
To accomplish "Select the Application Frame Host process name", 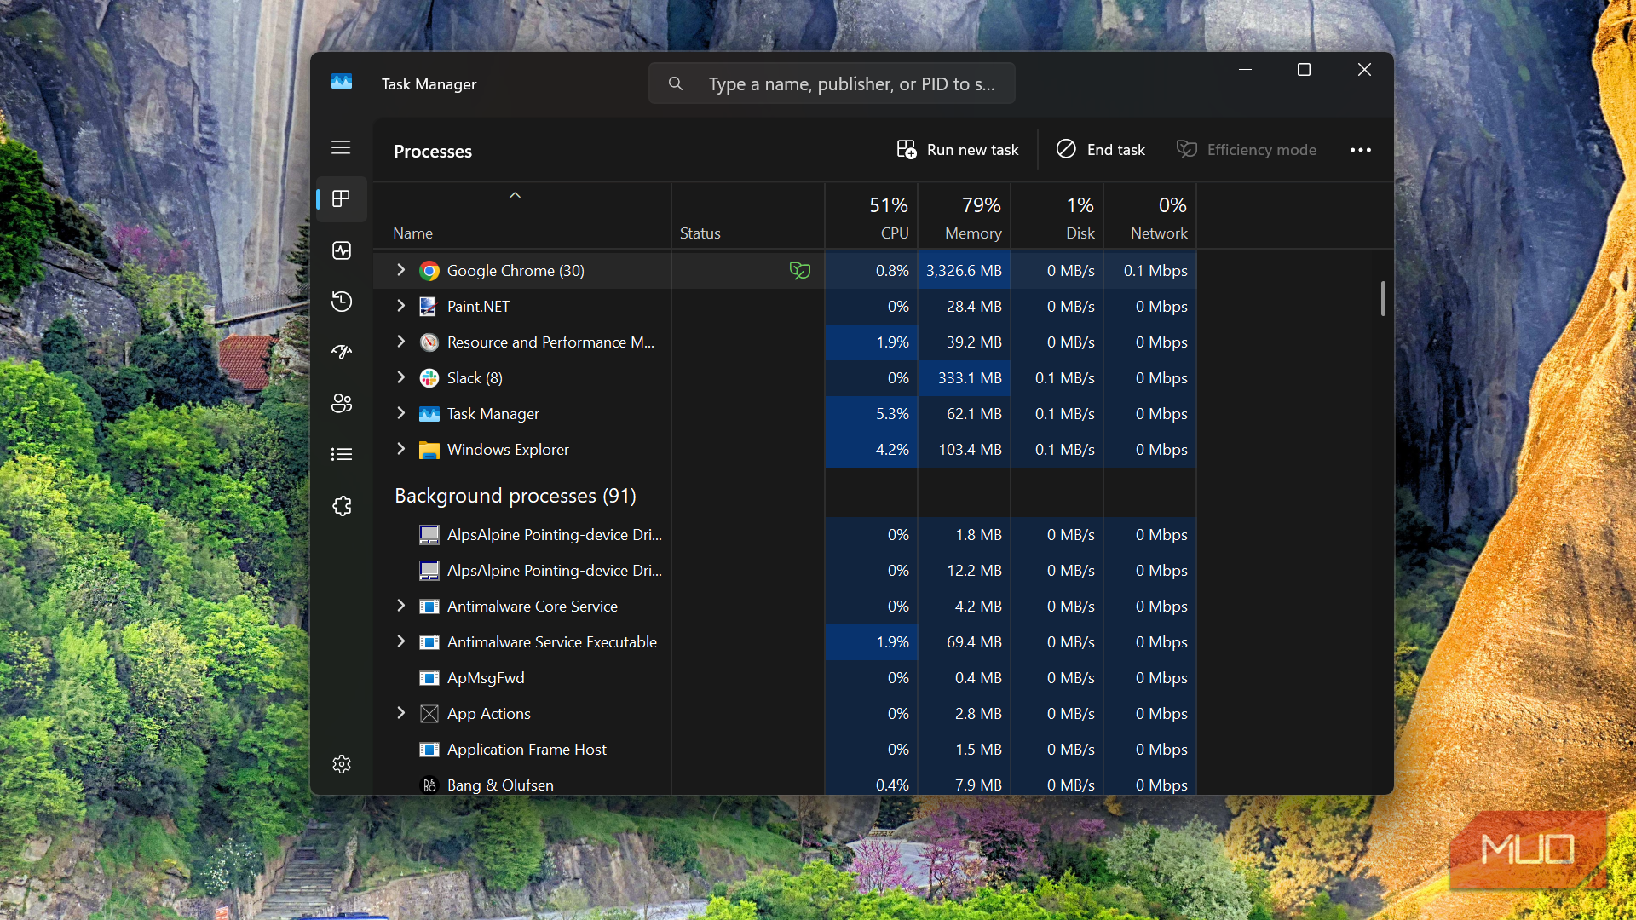I will pyautogui.click(x=527, y=750).
